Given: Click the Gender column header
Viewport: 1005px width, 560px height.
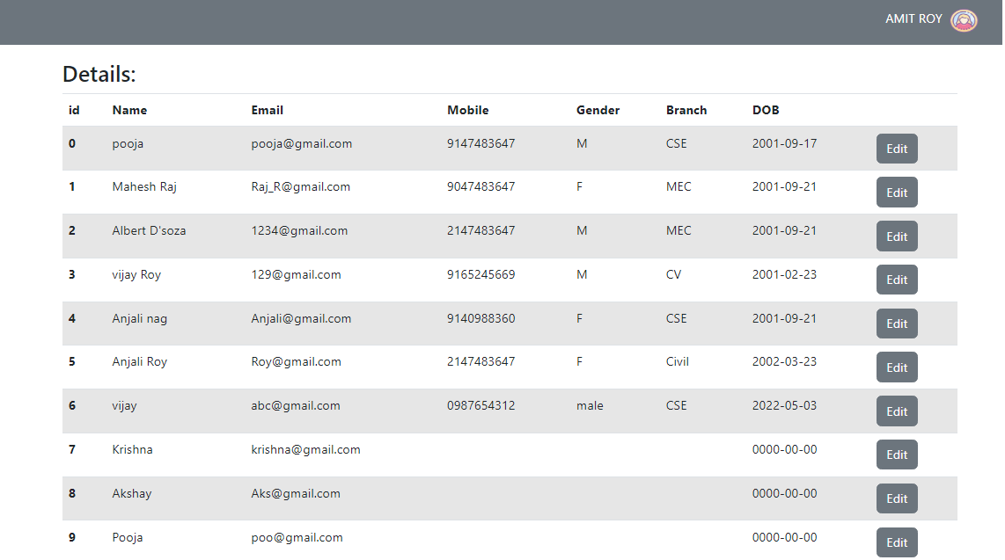Looking at the screenshot, I should (x=598, y=110).
